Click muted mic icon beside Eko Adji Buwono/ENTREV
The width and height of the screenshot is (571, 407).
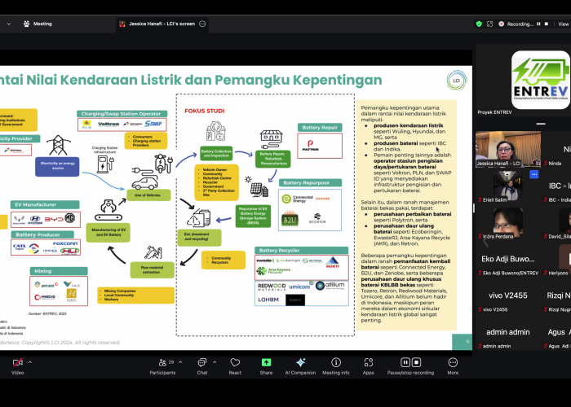[480, 273]
